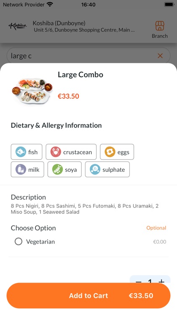177x315 pixels.
Task: Tap the milk bottle icon
Action: (x=21, y=169)
